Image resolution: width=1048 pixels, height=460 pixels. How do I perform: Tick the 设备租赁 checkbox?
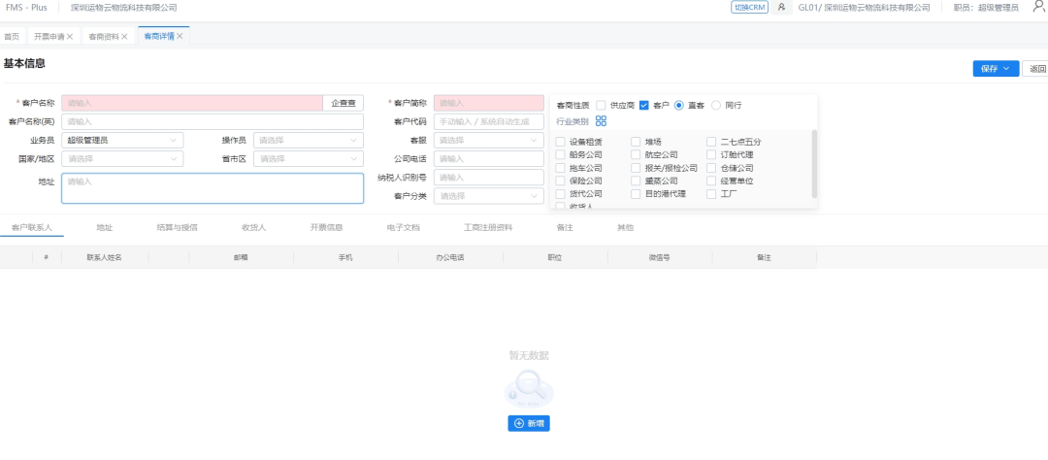click(560, 142)
